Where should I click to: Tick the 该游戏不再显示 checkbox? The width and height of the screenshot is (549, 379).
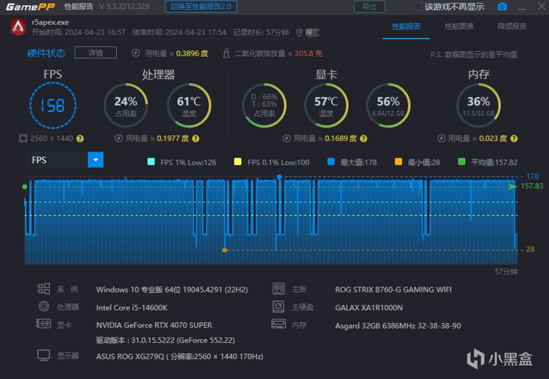[417, 7]
